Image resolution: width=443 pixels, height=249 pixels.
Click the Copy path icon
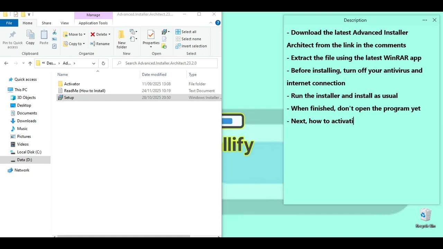pos(54,39)
